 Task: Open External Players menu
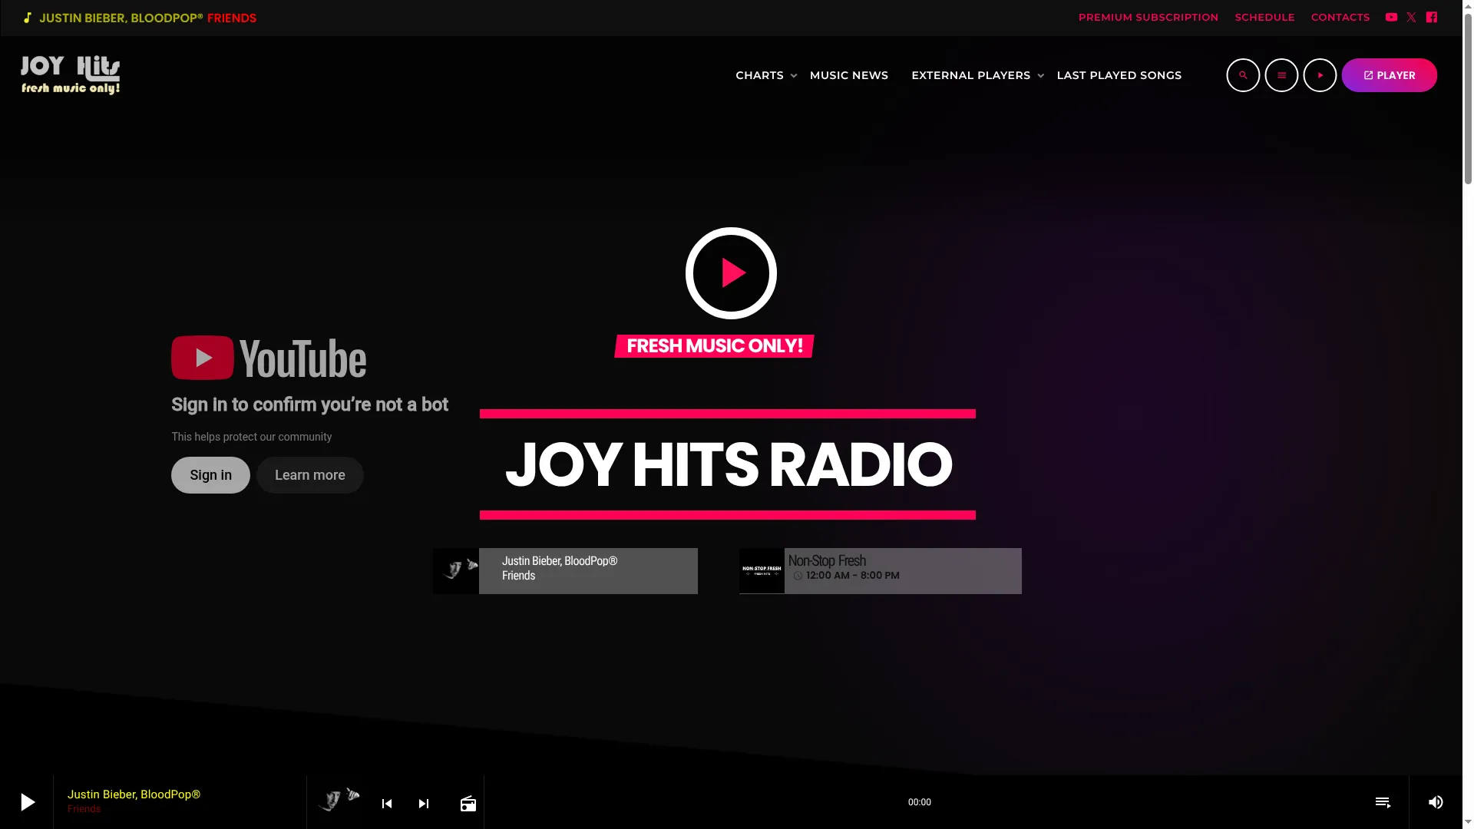tap(971, 75)
